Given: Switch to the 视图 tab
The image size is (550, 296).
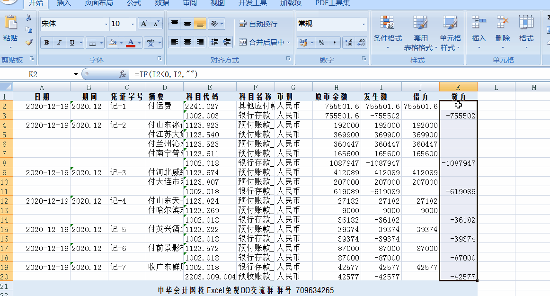Looking at the screenshot, I should pyautogui.click(x=217, y=3).
